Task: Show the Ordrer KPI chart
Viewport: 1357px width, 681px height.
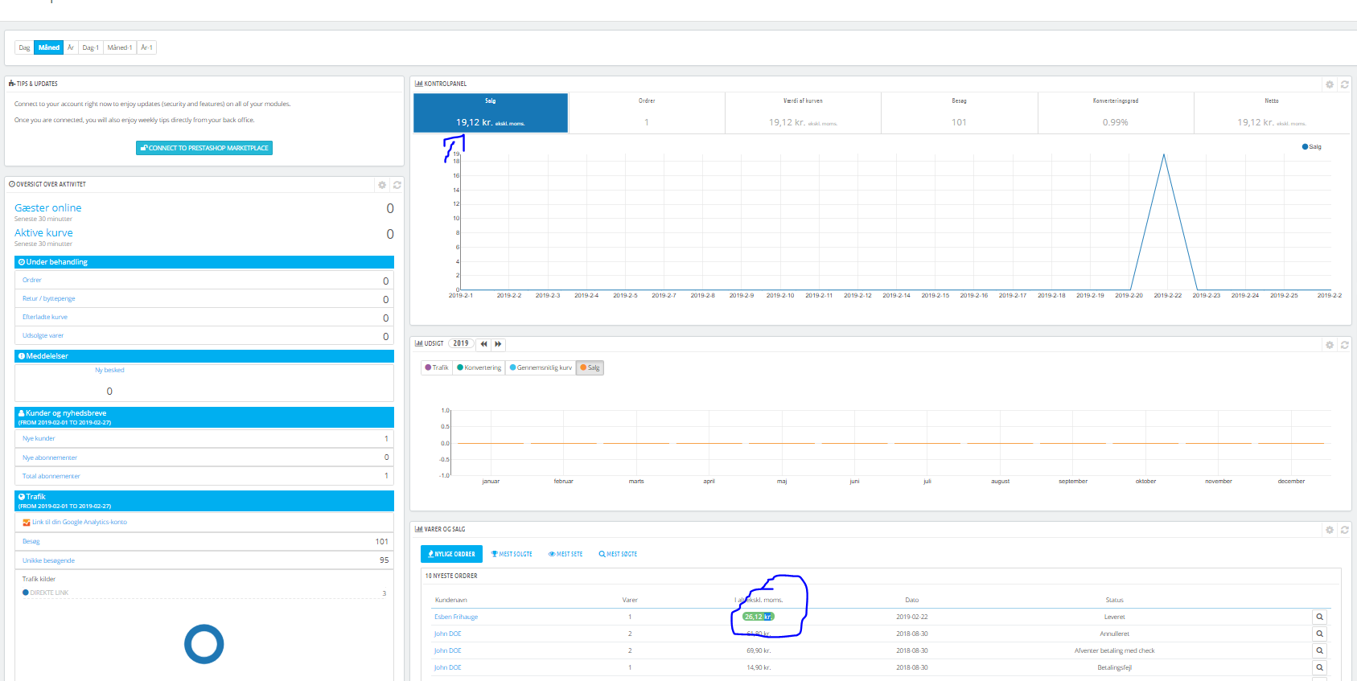Action: coord(647,113)
